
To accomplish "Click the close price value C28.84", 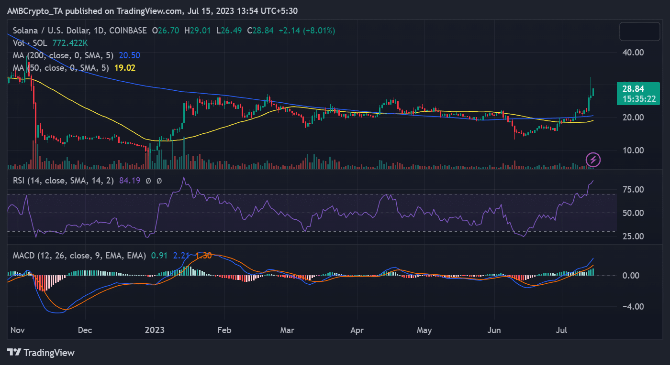I will (260, 30).
